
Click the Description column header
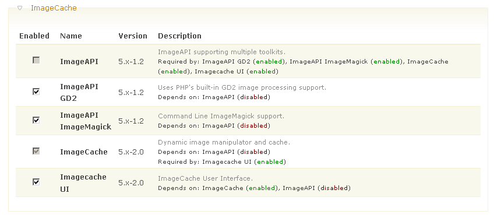(x=179, y=36)
